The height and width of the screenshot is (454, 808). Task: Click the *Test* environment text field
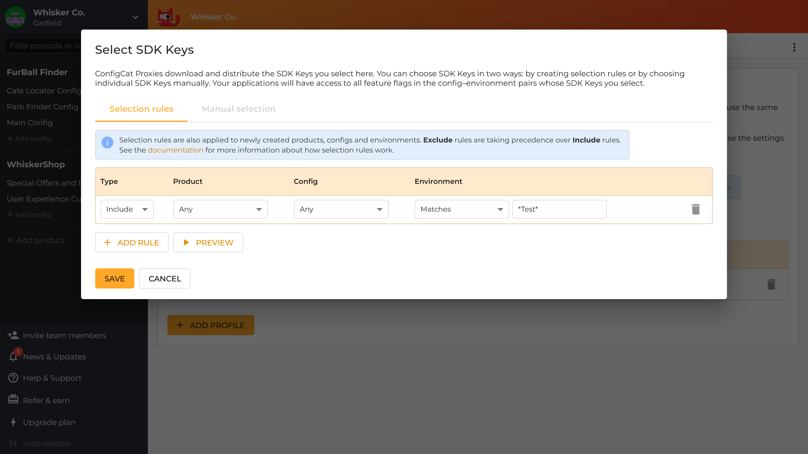[x=559, y=209]
